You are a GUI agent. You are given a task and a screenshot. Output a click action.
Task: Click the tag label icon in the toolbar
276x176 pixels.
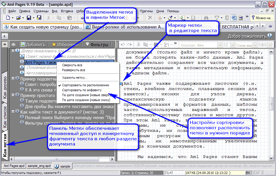click(159, 18)
